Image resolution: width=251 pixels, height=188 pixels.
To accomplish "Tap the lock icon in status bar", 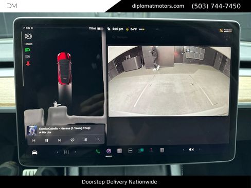I will point(109,29).
